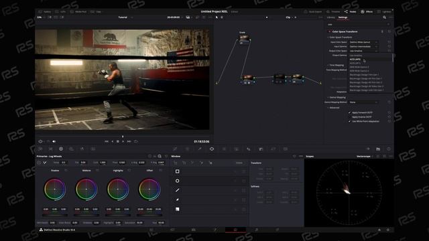Click the Media Pool button
The image size is (429, 241).
pos(78,12)
